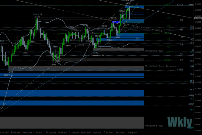Click the 'current yr lo' label

tap(97, 55)
